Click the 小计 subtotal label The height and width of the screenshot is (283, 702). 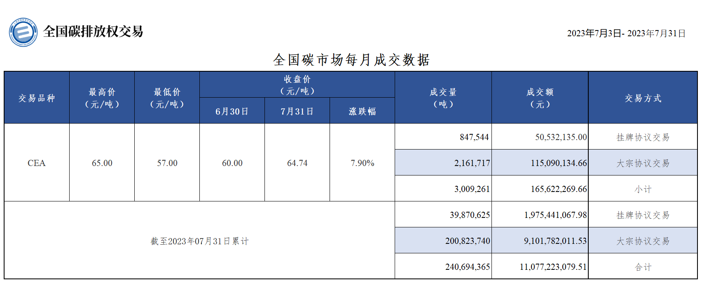coord(643,189)
